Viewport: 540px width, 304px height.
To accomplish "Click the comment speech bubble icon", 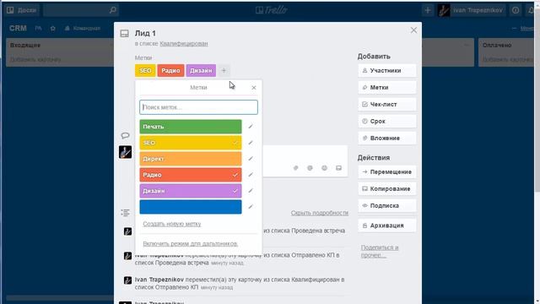I will pos(125,135).
